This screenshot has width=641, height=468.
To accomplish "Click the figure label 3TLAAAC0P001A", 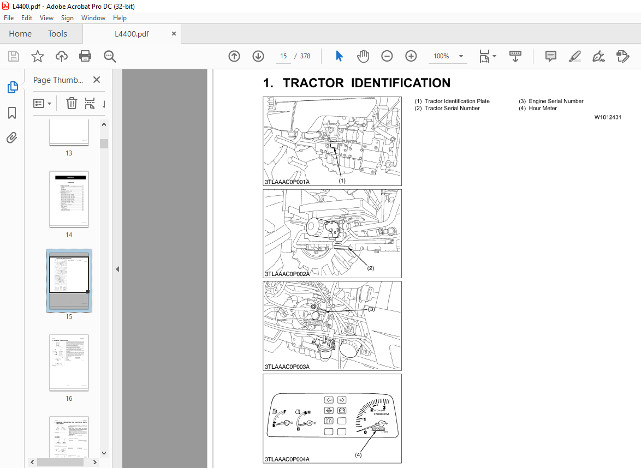I will click(x=287, y=182).
